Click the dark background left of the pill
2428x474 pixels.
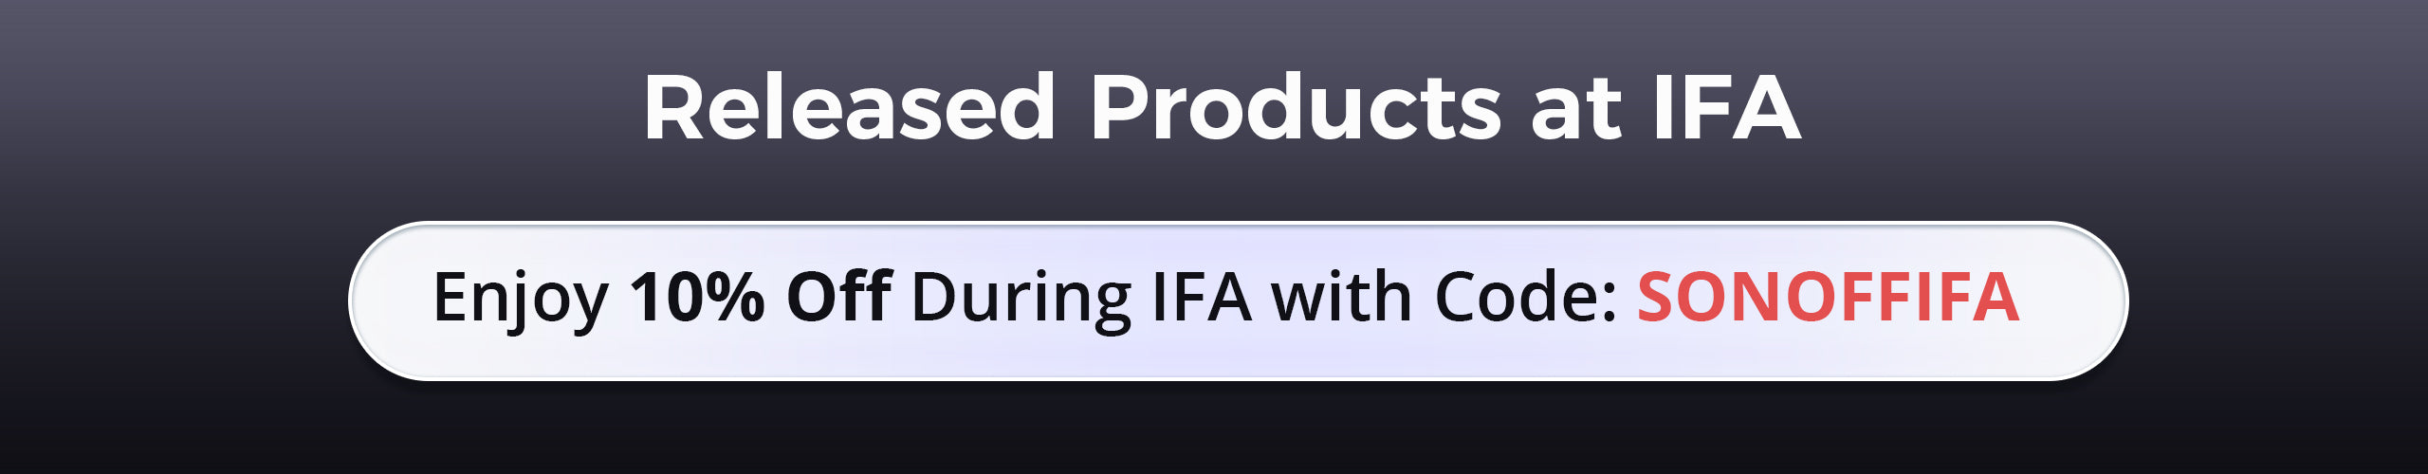tap(171, 301)
